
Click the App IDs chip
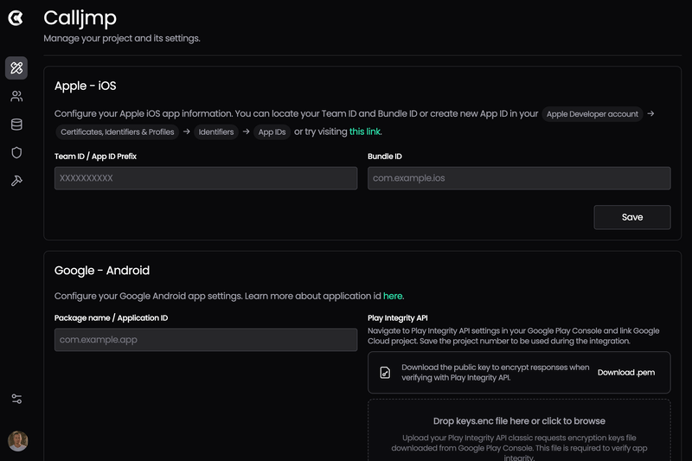tap(272, 132)
